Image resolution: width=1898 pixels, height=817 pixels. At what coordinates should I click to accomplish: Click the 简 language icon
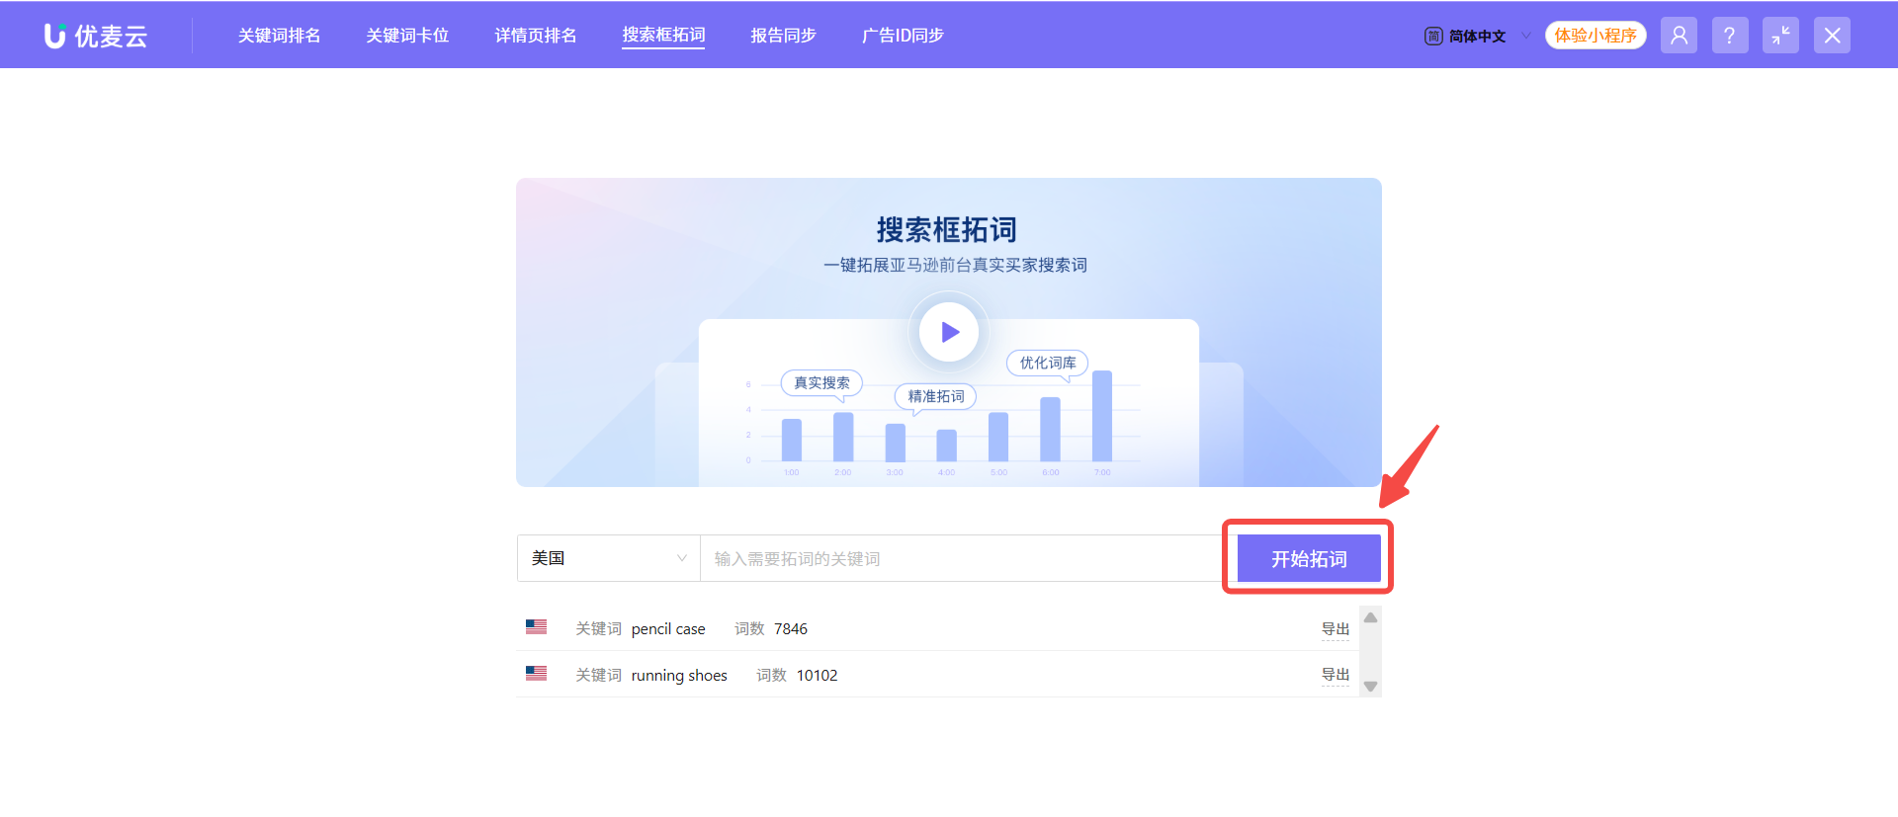(1433, 36)
